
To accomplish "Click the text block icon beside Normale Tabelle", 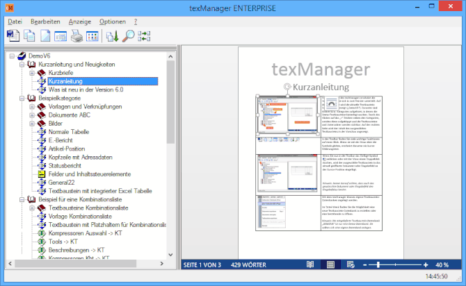I will pyautogui.click(x=42, y=132).
